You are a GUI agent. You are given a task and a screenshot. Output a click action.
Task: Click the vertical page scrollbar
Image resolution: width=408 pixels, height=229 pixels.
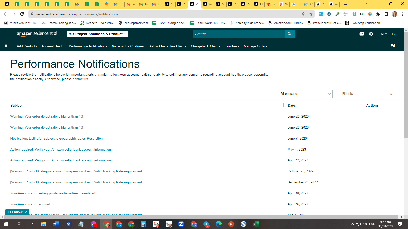click(x=406, y=85)
